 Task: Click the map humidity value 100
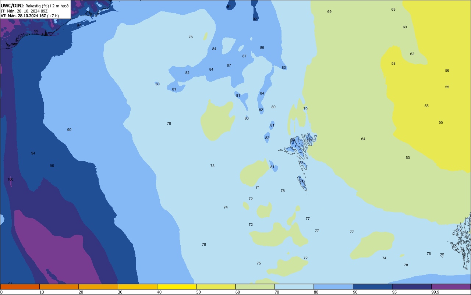coord(10,180)
